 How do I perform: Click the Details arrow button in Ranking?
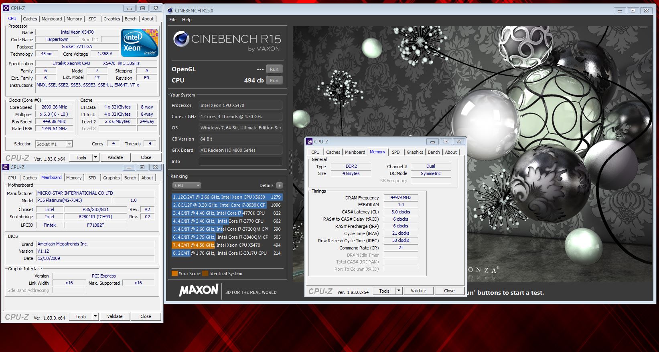[x=280, y=185]
